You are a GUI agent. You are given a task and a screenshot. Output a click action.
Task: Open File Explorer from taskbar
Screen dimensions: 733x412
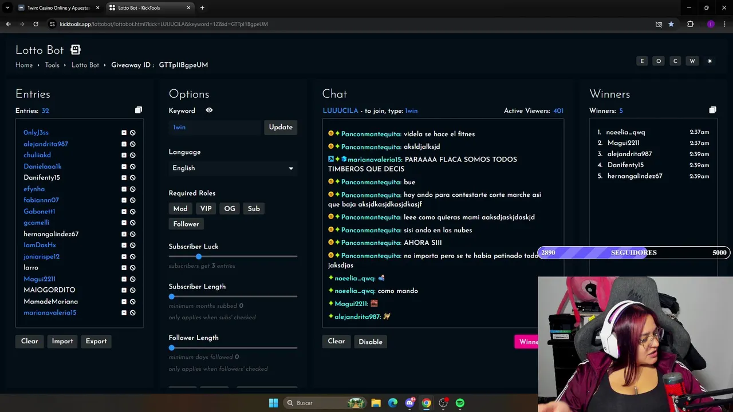376,403
